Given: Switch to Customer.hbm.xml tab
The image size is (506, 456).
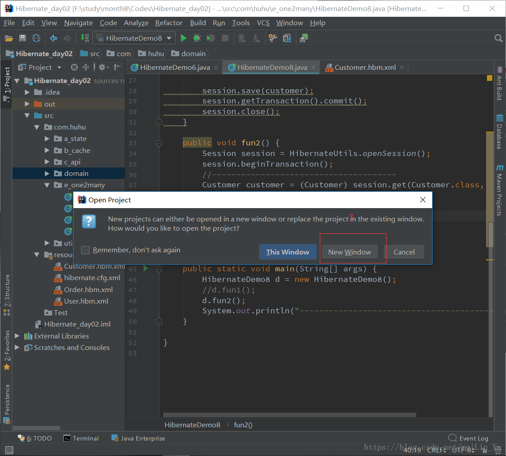Looking at the screenshot, I should click(x=364, y=68).
